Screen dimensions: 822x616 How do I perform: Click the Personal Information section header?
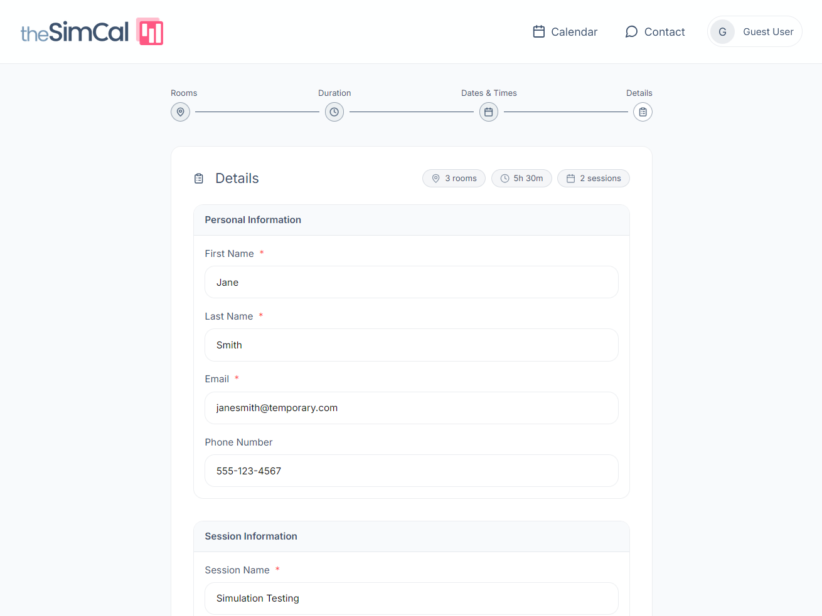click(x=412, y=220)
